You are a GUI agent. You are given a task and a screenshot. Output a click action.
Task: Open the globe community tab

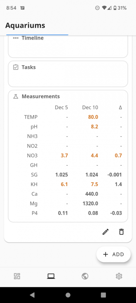[85, 276]
